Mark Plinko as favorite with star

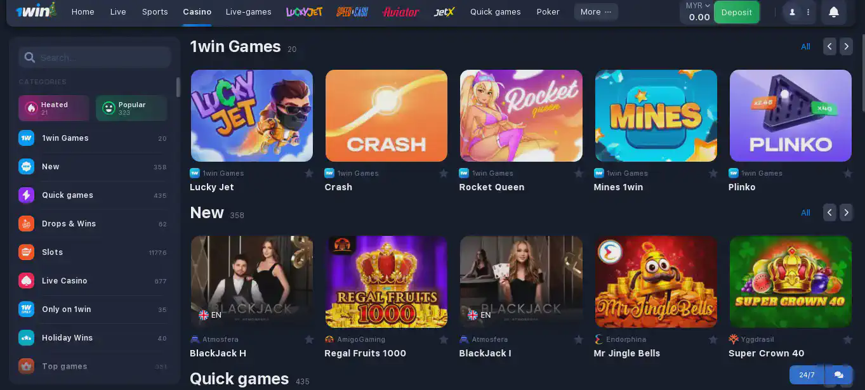click(847, 173)
